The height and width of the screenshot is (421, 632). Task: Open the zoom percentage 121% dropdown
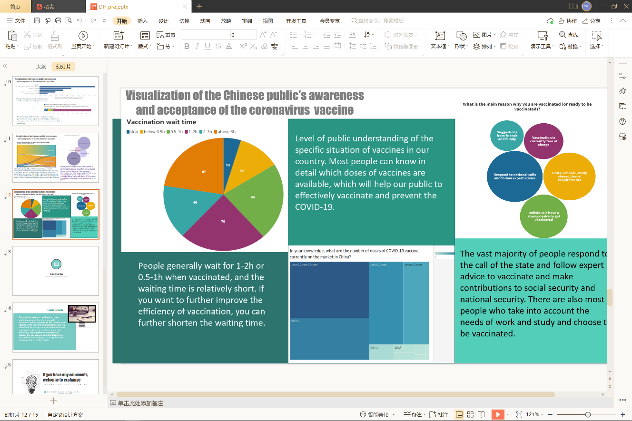535,415
